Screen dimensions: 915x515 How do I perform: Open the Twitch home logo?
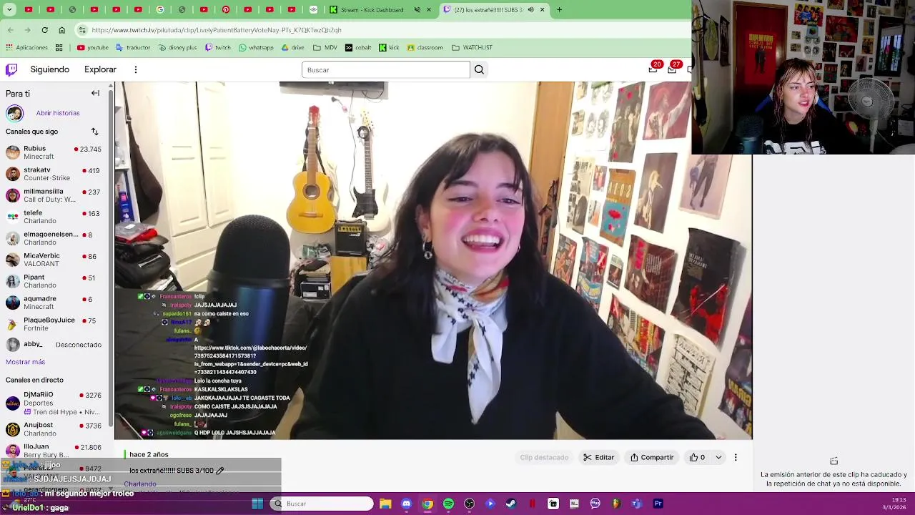(11, 69)
